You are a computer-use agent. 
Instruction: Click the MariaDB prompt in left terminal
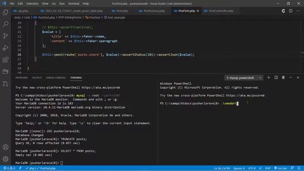coord(37,163)
